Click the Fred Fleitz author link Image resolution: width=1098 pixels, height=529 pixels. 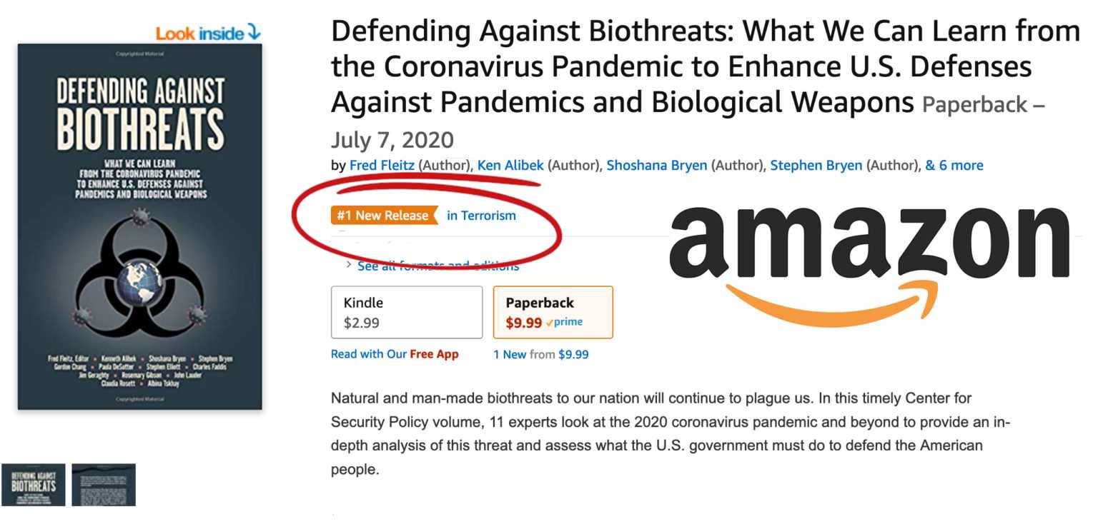381,165
